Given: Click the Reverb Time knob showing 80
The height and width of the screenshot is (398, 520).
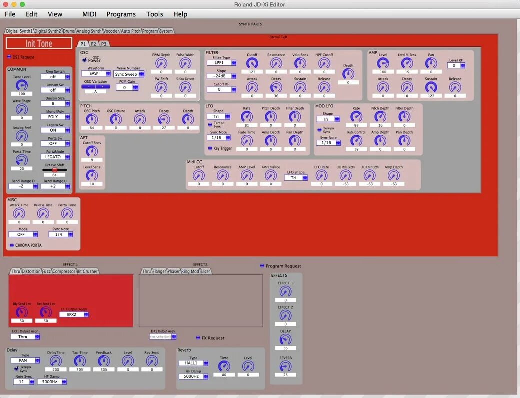Looking at the screenshot, I should tap(224, 366).
